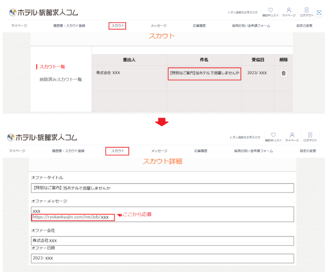Image resolution: width=329 pixels, height=272 pixels.
Task: Select スカウト一覧 in the left sidebar
Action: (x=52, y=67)
